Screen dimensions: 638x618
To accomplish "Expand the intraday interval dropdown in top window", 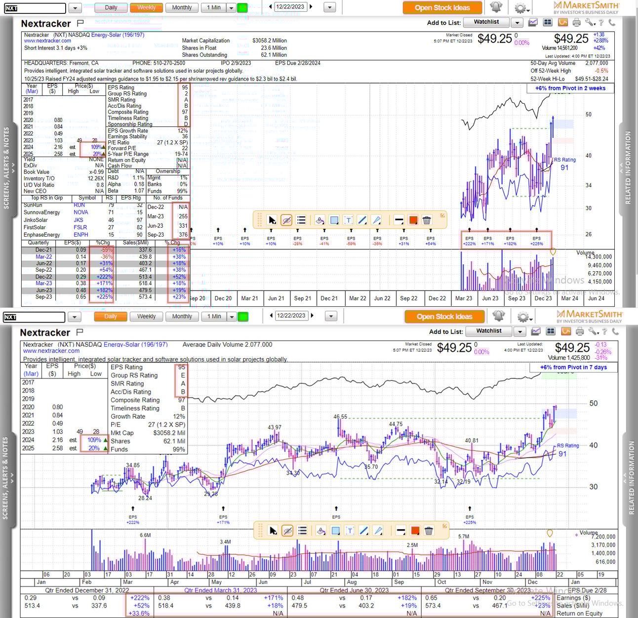I will pos(231,7).
